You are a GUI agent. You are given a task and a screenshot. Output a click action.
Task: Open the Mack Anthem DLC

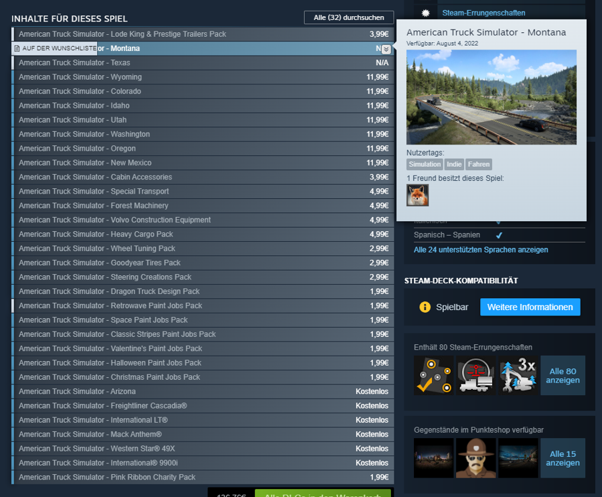[x=203, y=434]
